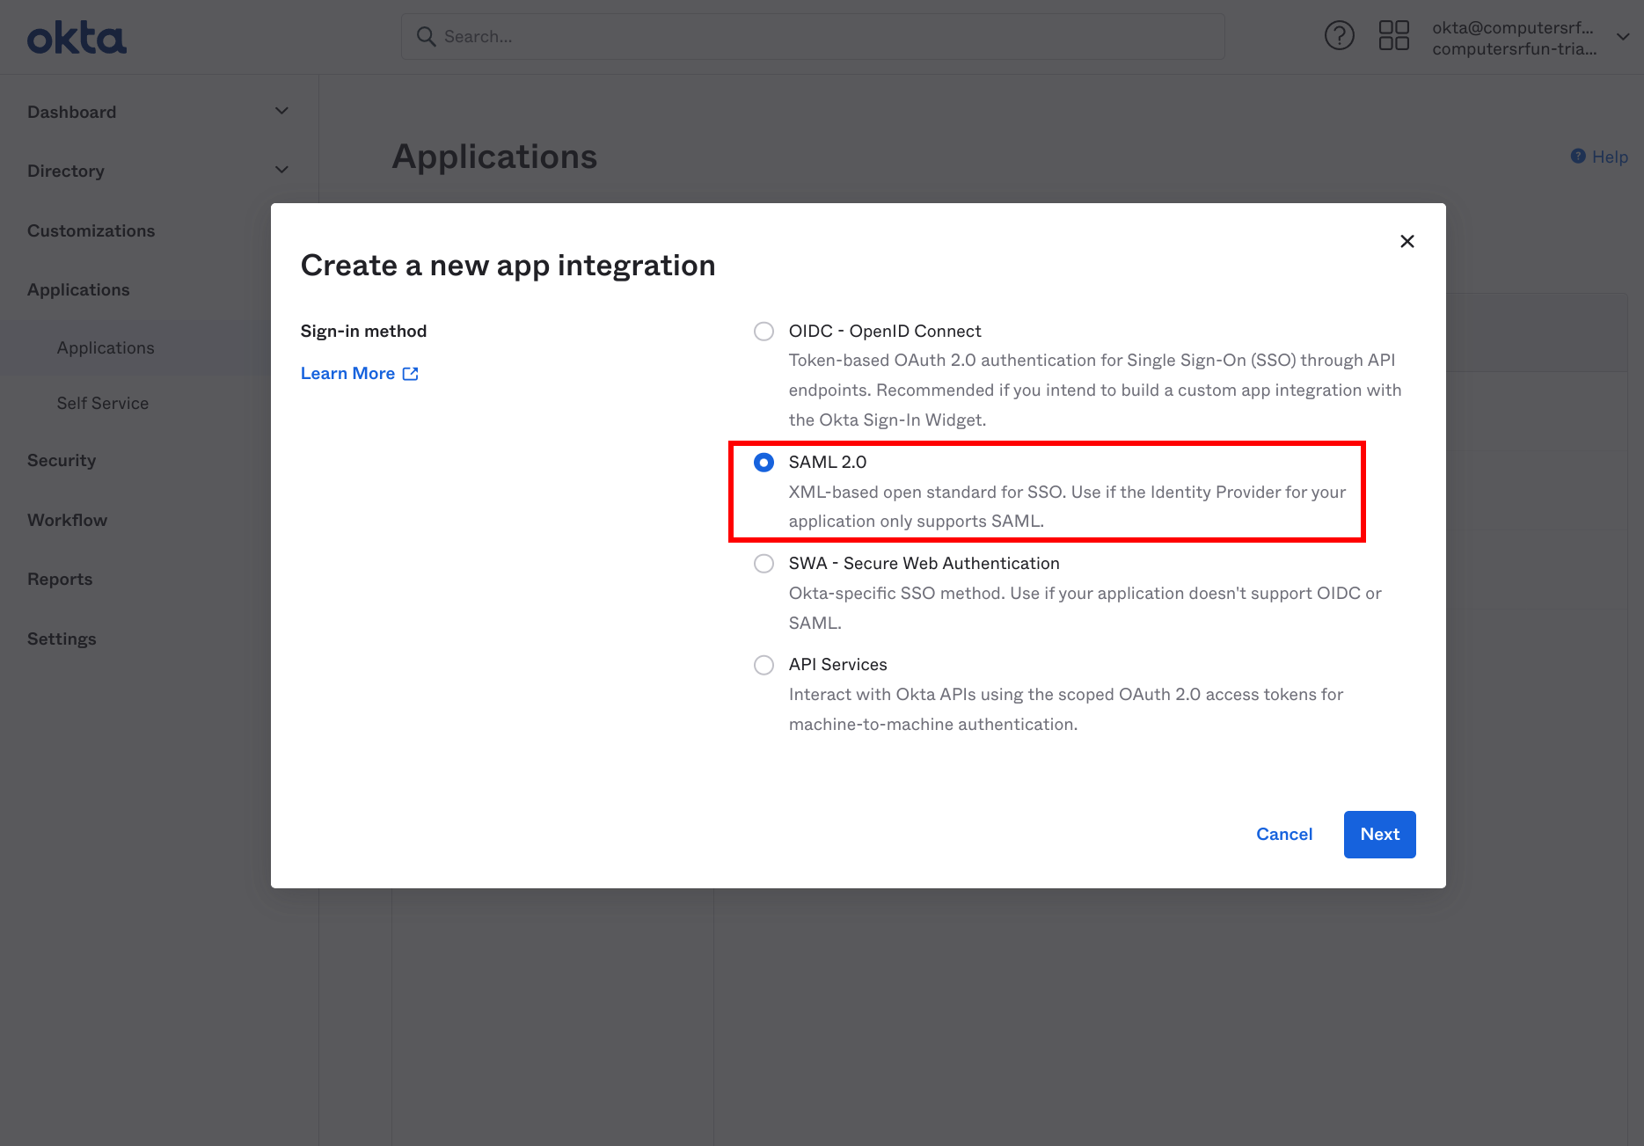The width and height of the screenshot is (1644, 1146).
Task: Click the apps grid launcher icon
Action: (x=1393, y=35)
